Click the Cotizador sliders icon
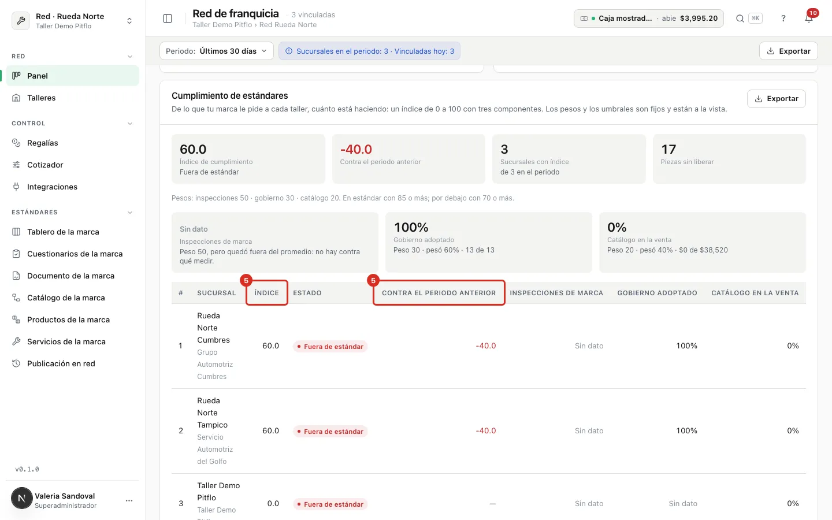The image size is (832, 520). 16,165
